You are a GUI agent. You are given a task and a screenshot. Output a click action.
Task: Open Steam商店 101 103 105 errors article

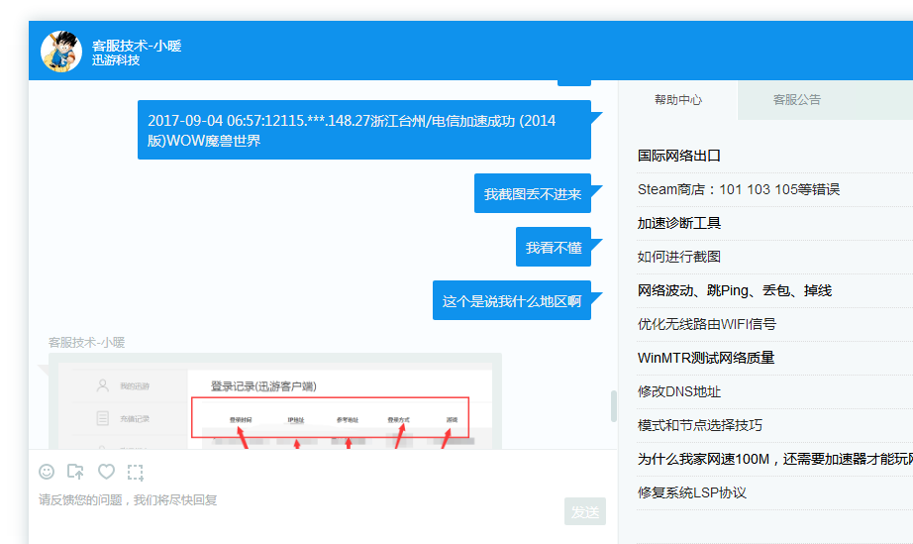(x=739, y=189)
